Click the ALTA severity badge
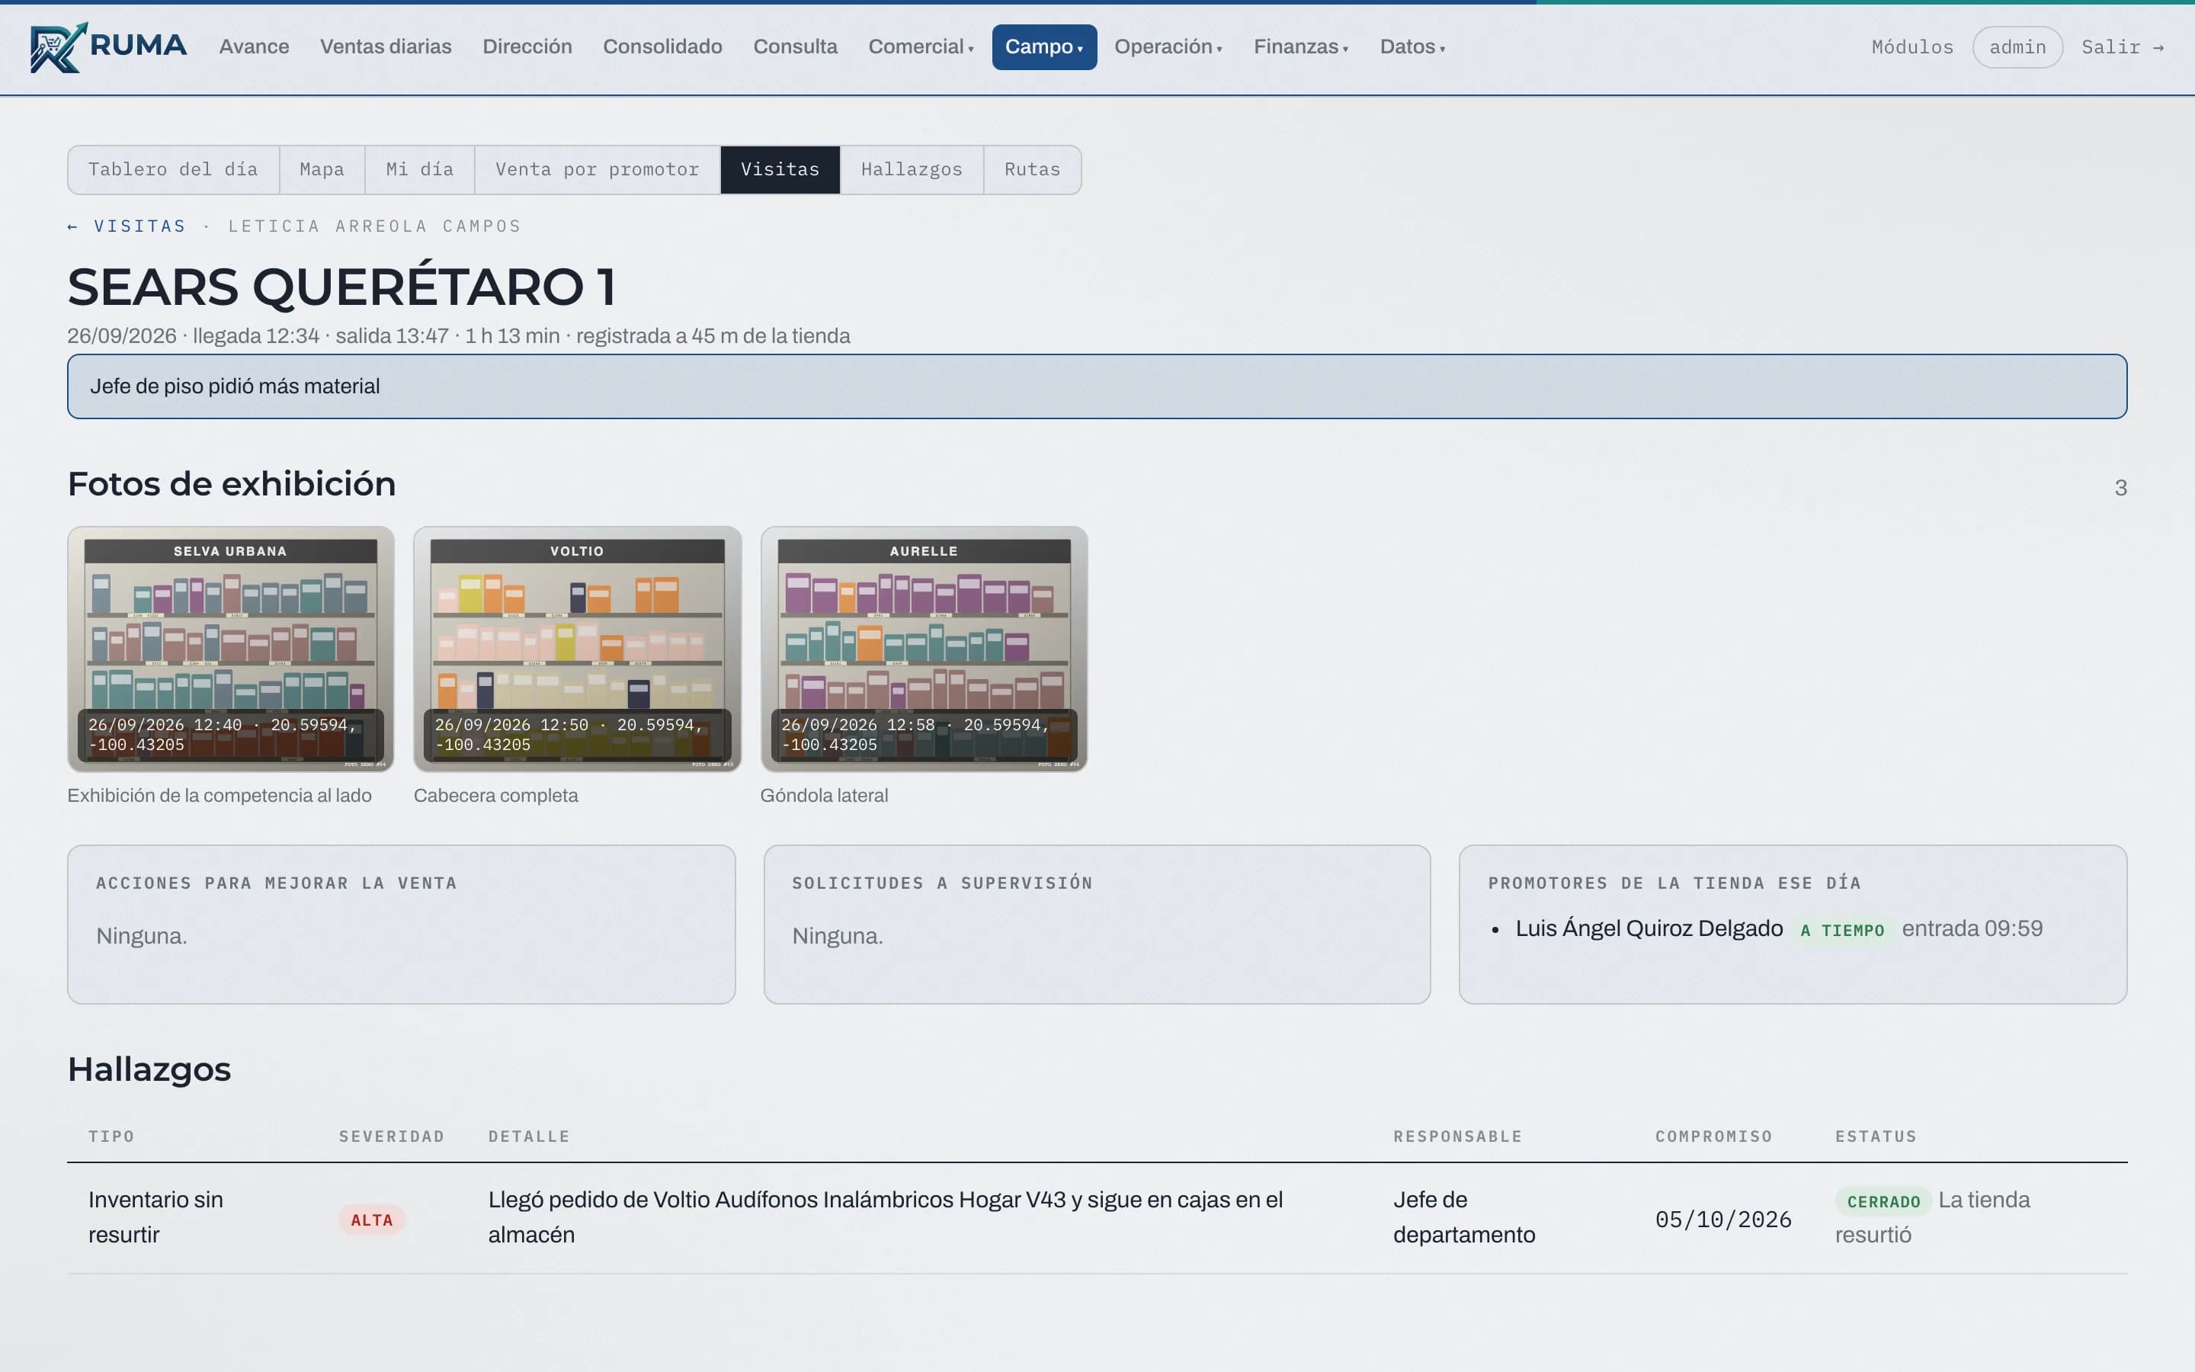This screenshot has height=1372, width=2195. pyautogui.click(x=372, y=1220)
